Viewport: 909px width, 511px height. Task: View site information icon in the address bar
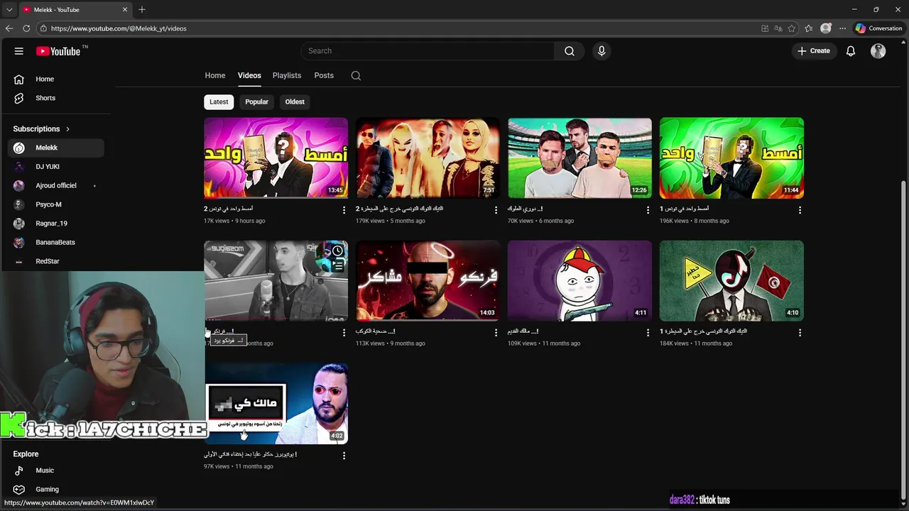click(43, 28)
